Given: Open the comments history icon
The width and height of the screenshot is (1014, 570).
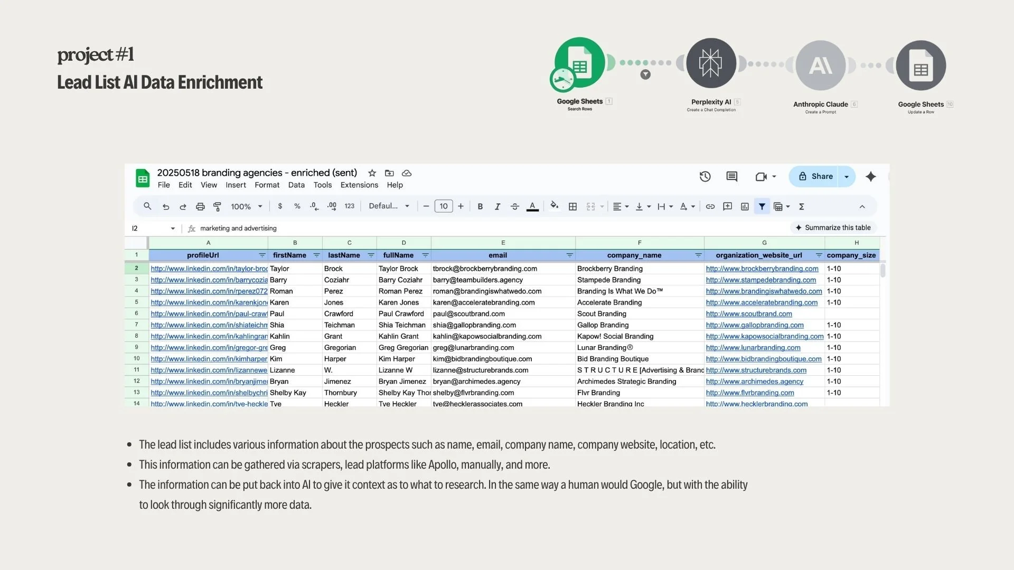Looking at the screenshot, I should coord(731,176).
